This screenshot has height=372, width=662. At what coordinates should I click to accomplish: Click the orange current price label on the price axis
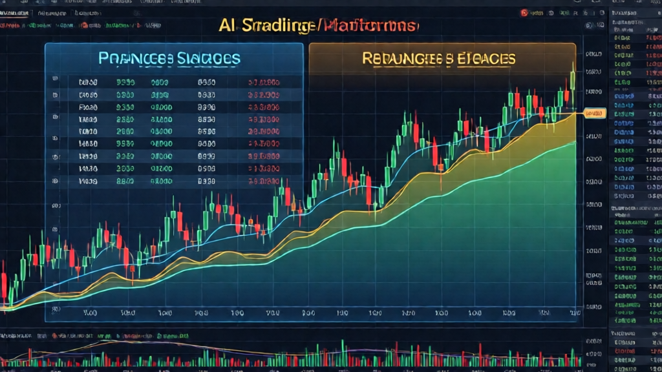(x=592, y=113)
